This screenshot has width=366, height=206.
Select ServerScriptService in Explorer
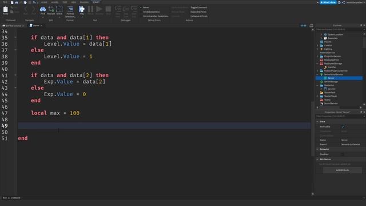click(x=333, y=74)
